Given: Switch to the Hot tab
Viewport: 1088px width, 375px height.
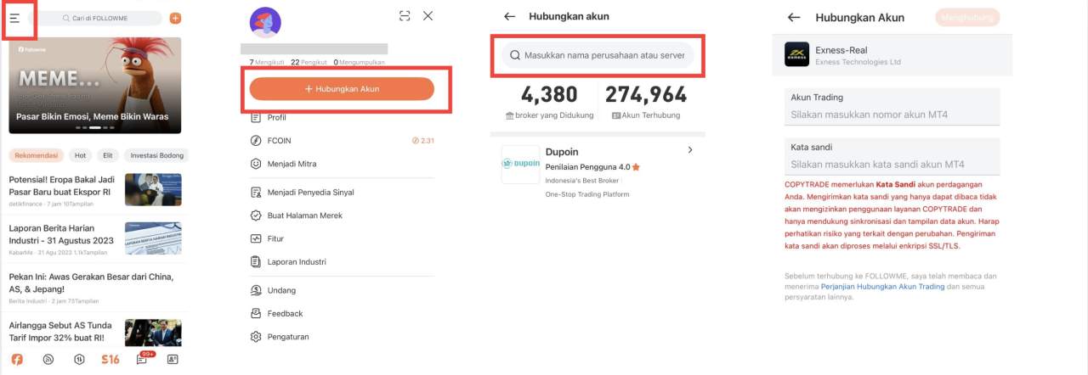Looking at the screenshot, I should coord(81,155).
